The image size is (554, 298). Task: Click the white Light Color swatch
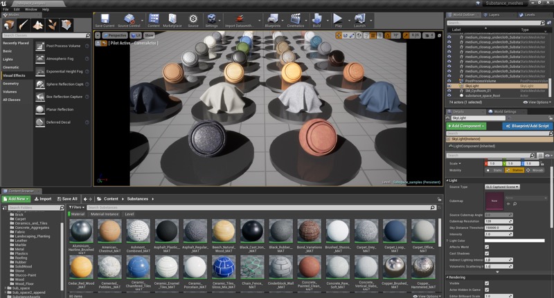tap(515, 241)
